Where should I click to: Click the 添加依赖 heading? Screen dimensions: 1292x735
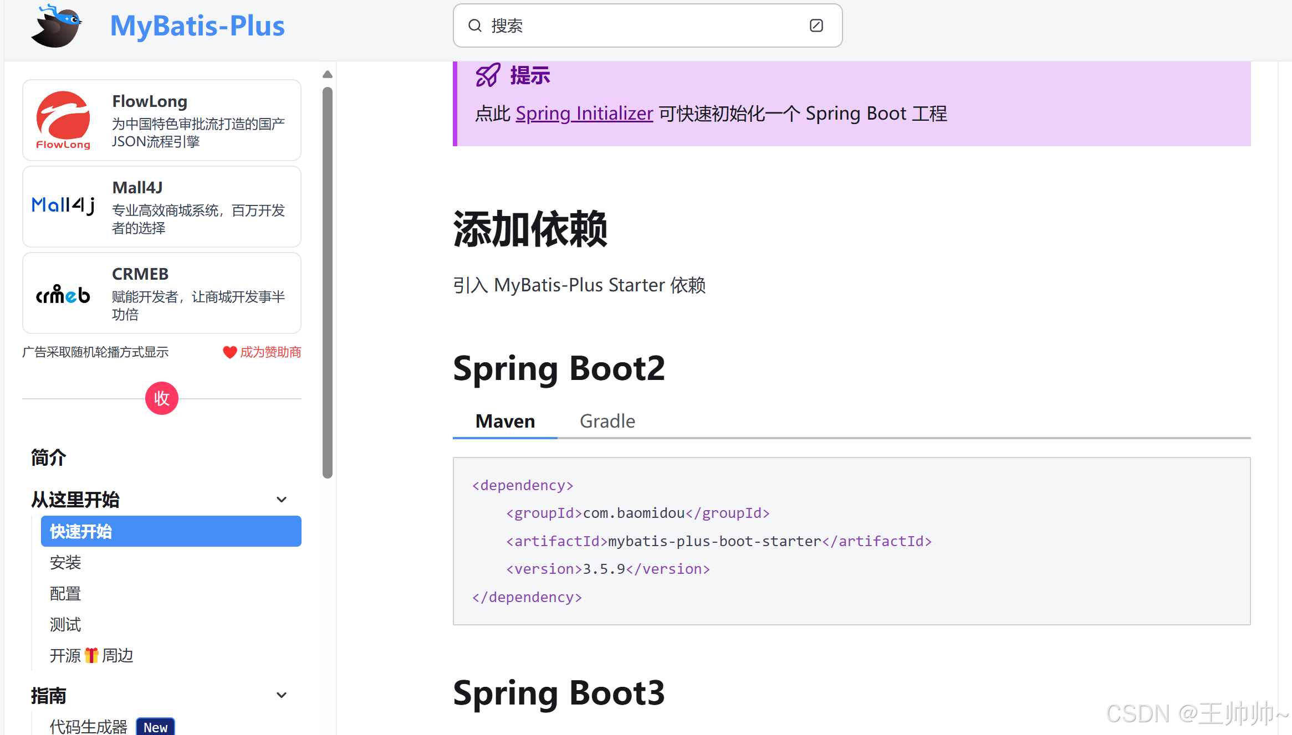coord(530,229)
